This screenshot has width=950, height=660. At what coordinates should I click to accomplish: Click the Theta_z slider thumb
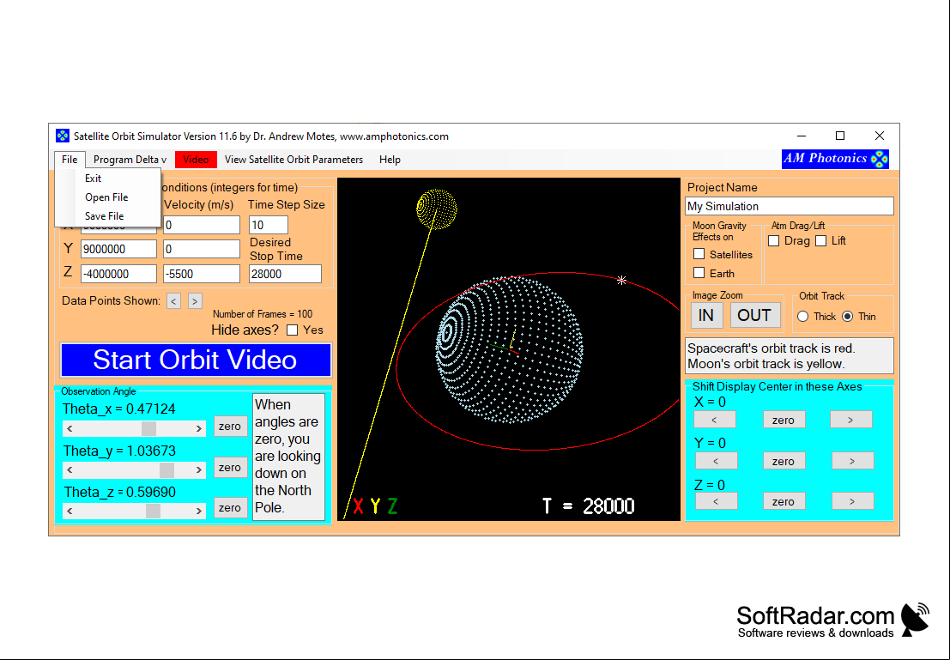pos(154,511)
